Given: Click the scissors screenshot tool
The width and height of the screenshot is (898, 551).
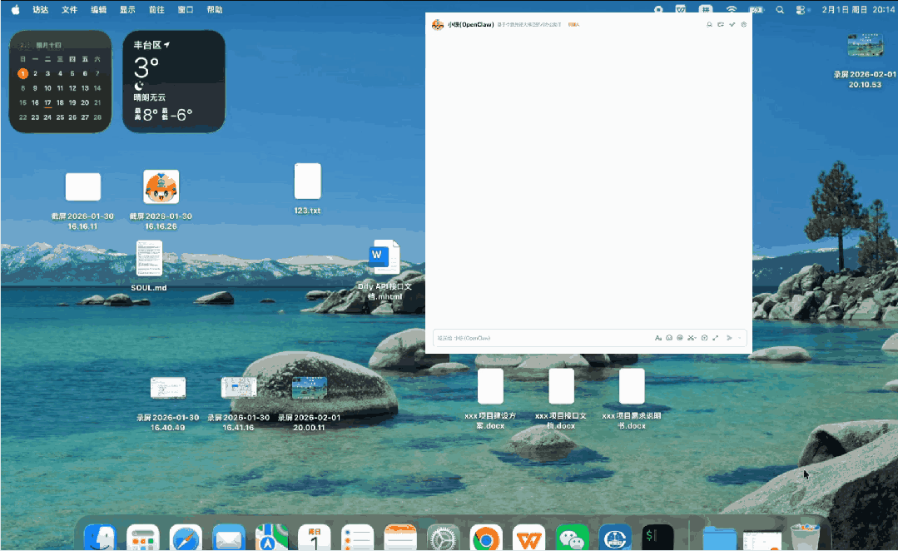Looking at the screenshot, I should tap(692, 338).
